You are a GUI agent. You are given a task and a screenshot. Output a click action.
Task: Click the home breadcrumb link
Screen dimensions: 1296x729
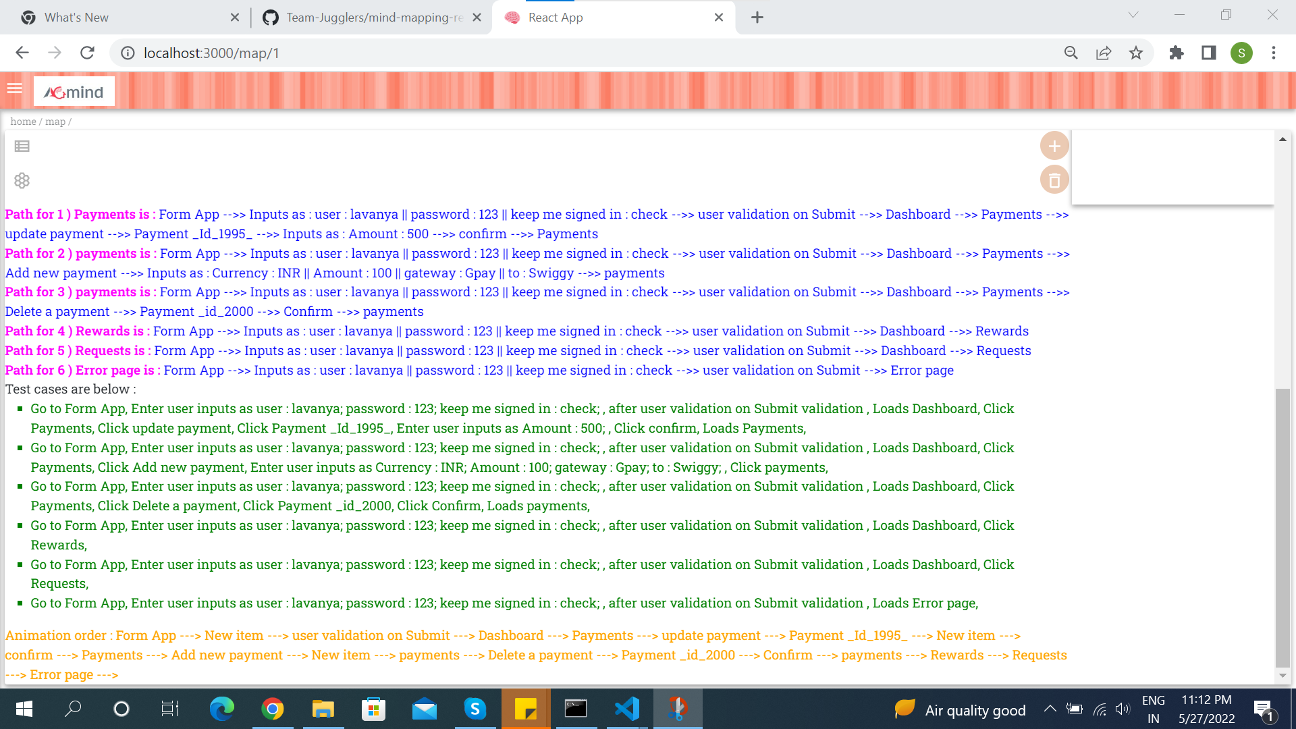pos(22,122)
